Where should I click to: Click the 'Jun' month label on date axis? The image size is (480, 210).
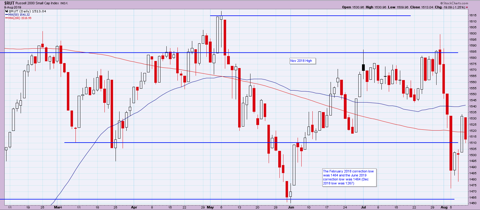291,208
